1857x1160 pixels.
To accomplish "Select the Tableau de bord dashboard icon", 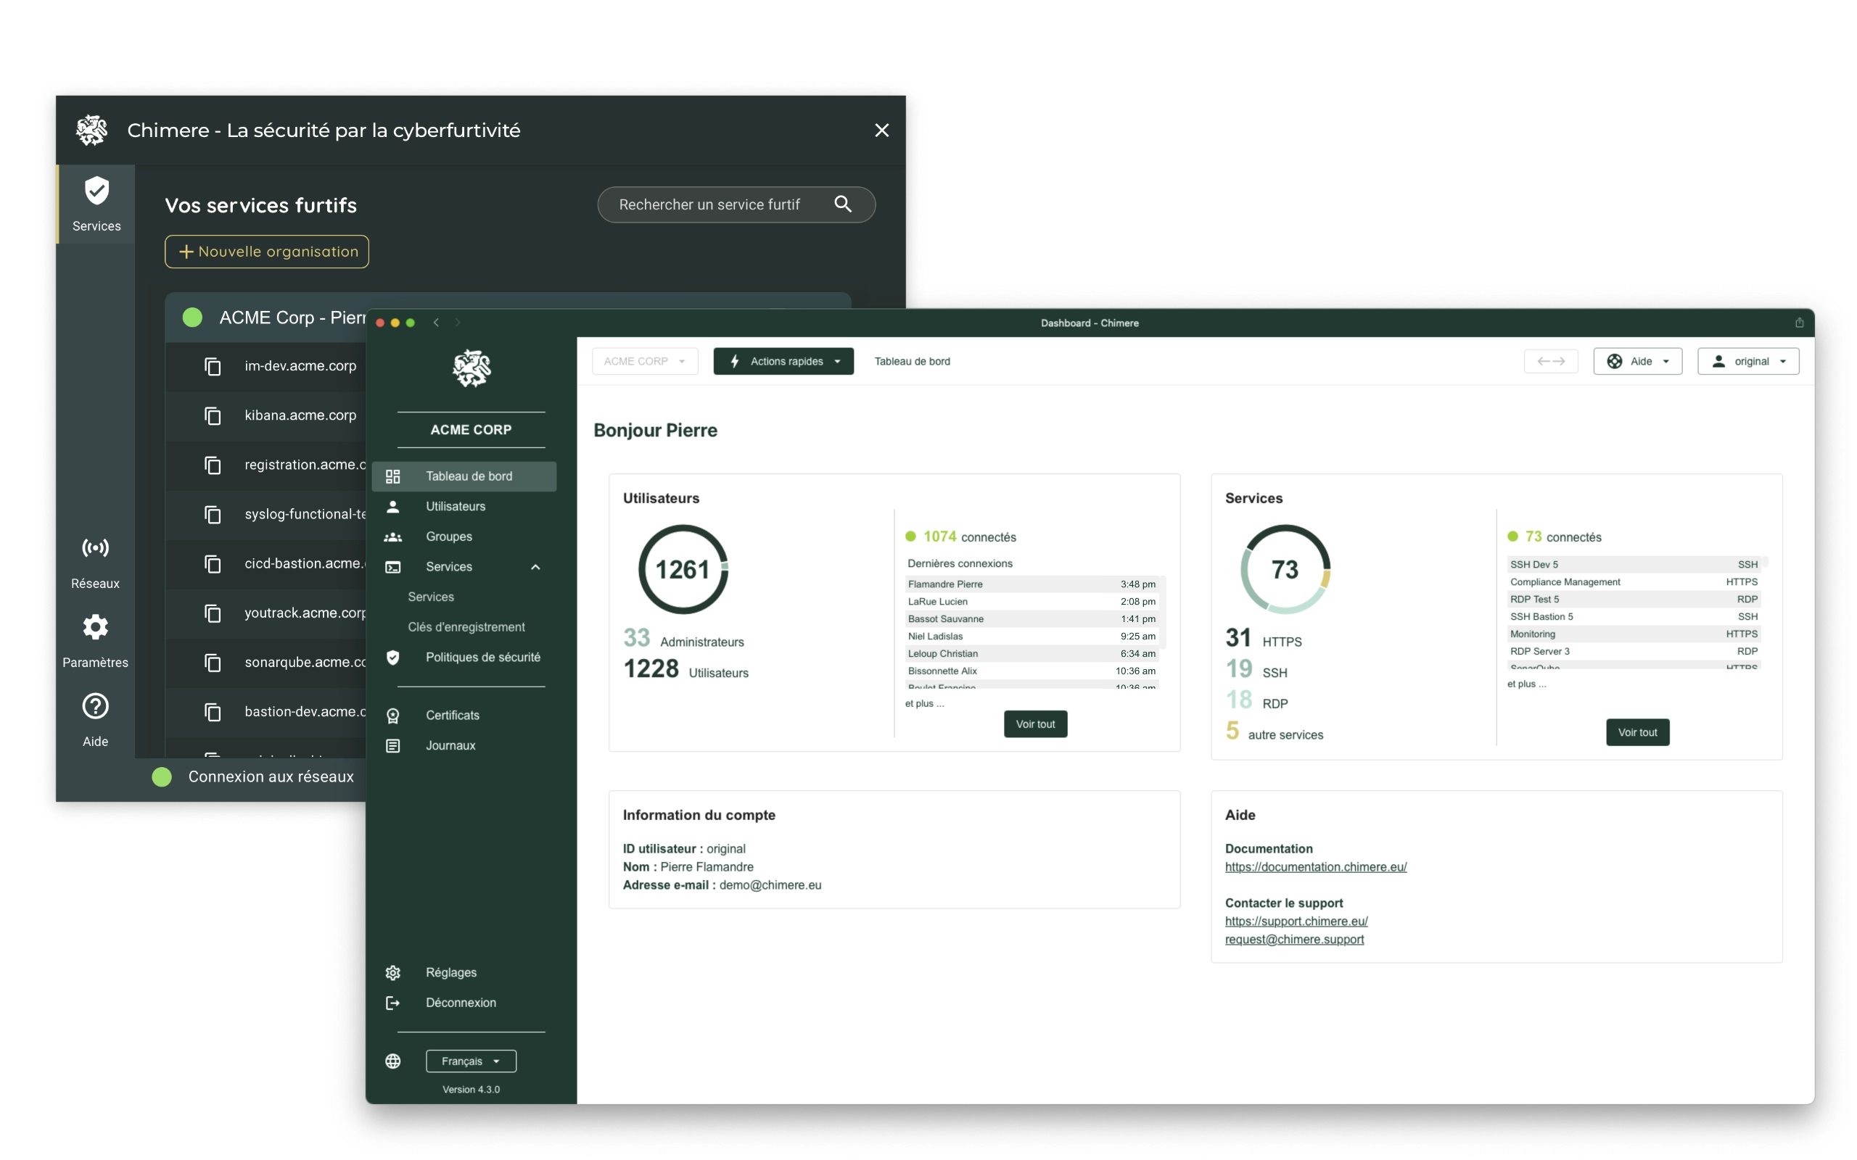I will [x=393, y=476].
